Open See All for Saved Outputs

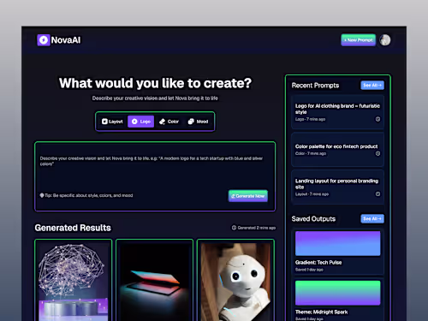(372, 219)
